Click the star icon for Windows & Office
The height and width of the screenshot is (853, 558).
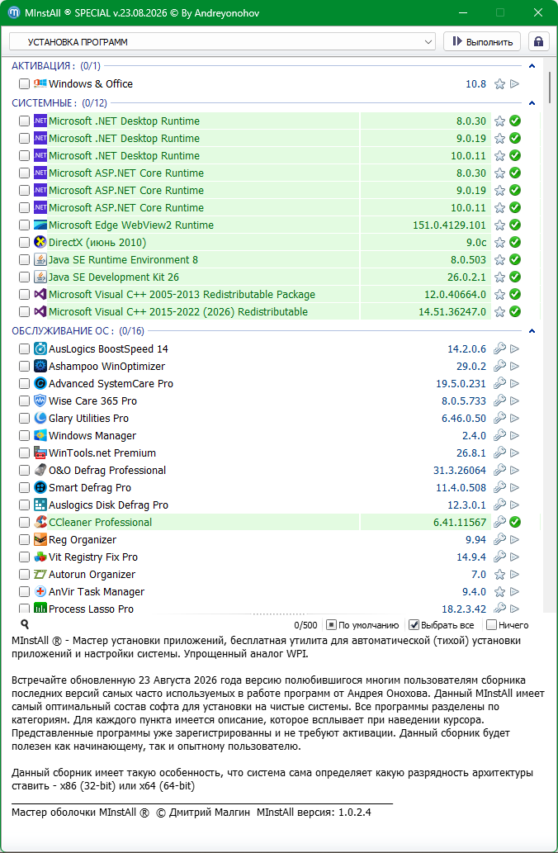(x=499, y=83)
